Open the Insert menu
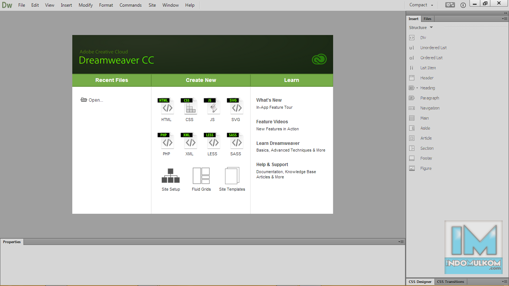The image size is (509, 286). click(x=66, y=5)
